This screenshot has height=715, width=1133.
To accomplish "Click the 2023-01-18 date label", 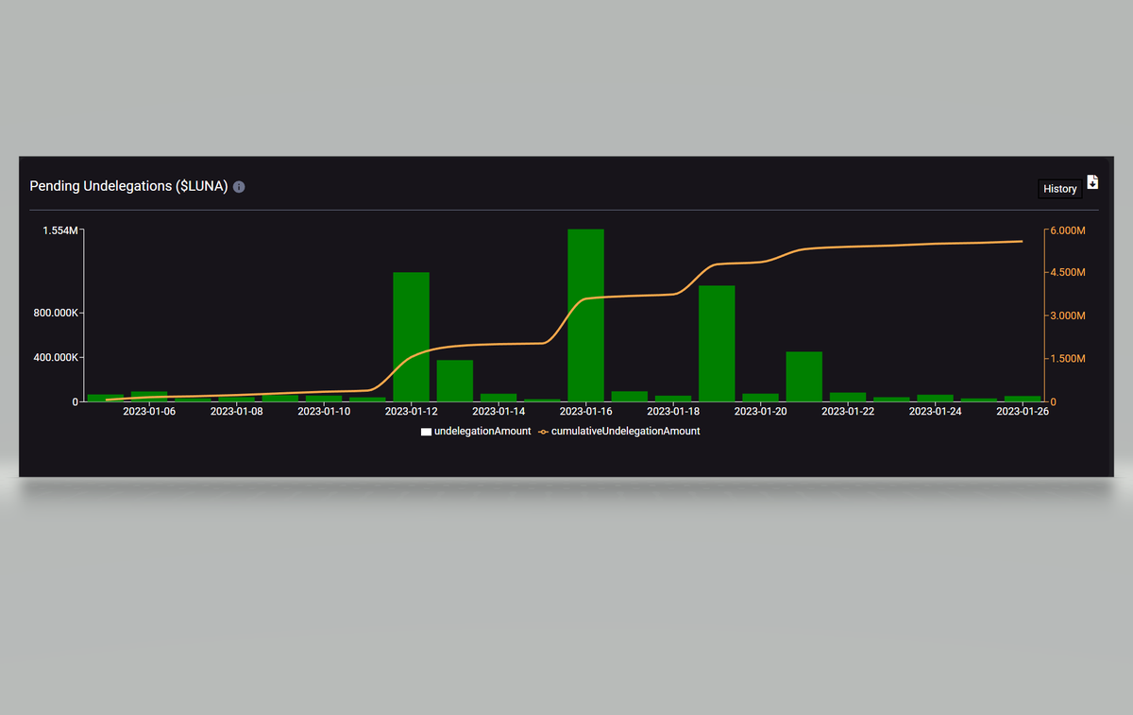I will pyautogui.click(x=673, y=412).
